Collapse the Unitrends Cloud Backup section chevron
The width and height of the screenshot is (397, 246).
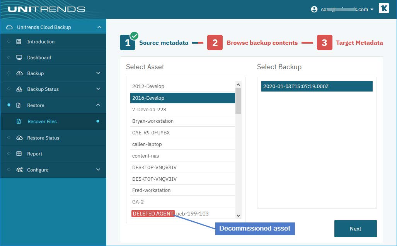pos(99,27)
